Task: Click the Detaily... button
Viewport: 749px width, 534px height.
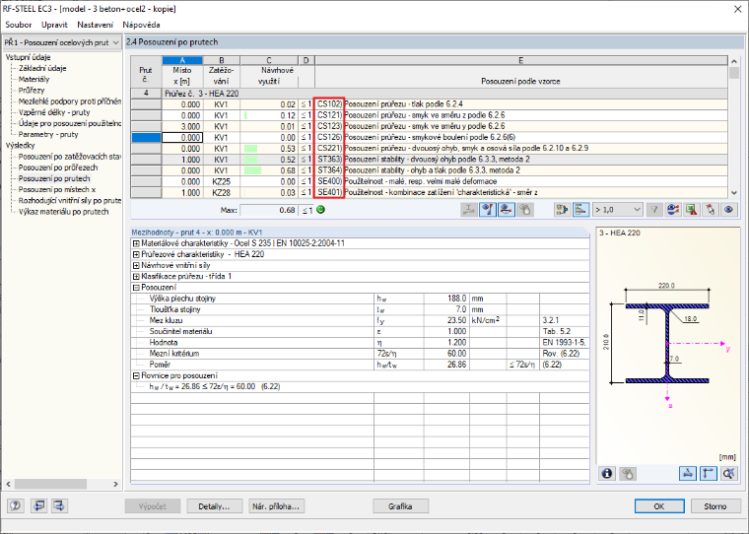Action: 214,506
